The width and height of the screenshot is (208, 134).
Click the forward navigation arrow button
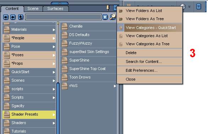13,17
